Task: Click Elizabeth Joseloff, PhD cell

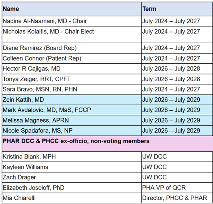Action: pos(72,188)
